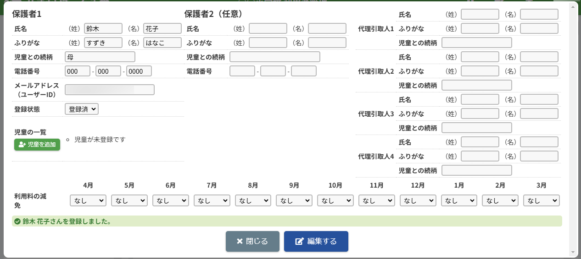Focus 代理引取人2 児童との続柄 field

(x=476, y=85)
